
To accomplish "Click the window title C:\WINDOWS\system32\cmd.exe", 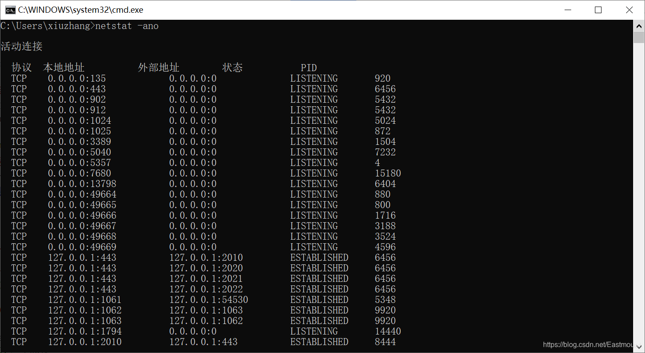I will [x=80, y=10].
